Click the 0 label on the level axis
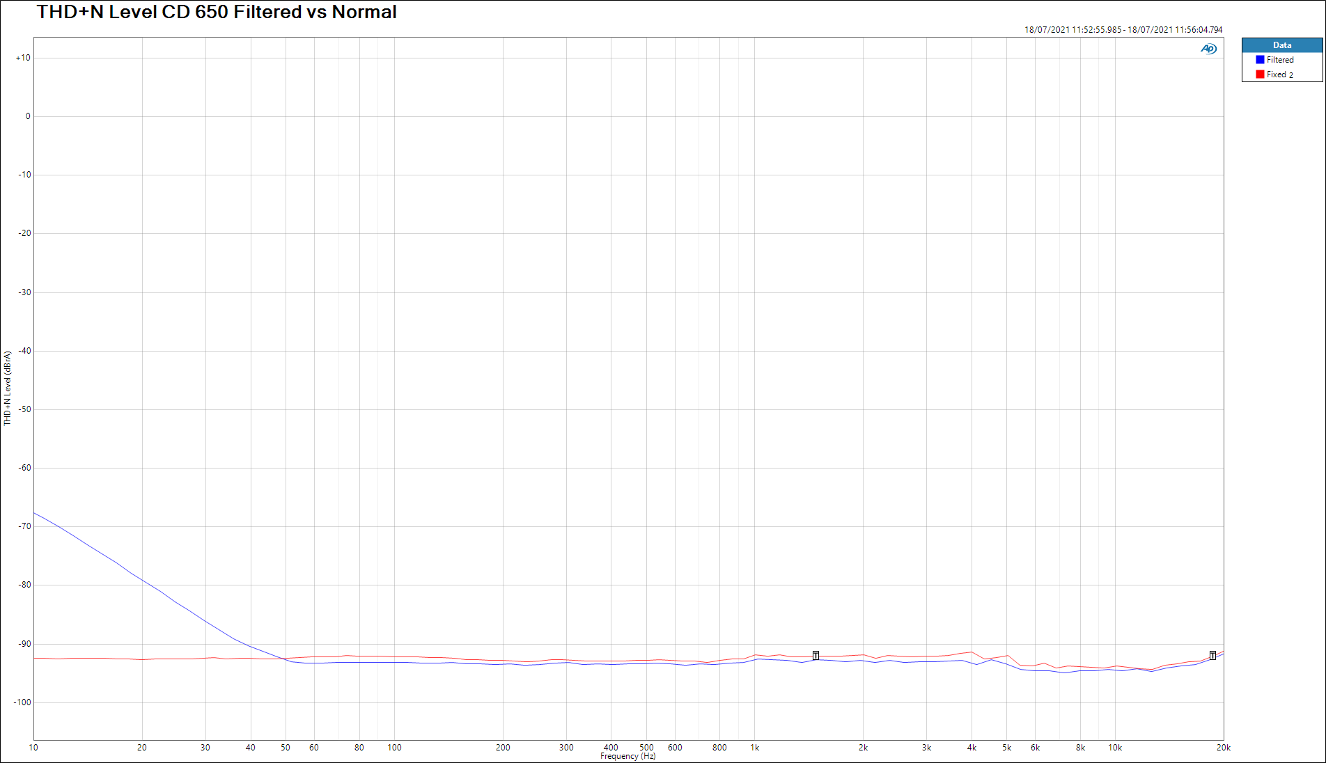 click(28, 116)
